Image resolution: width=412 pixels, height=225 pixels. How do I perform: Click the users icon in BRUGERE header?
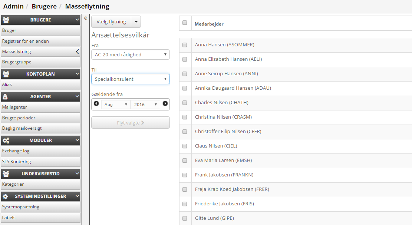(6, 20)
